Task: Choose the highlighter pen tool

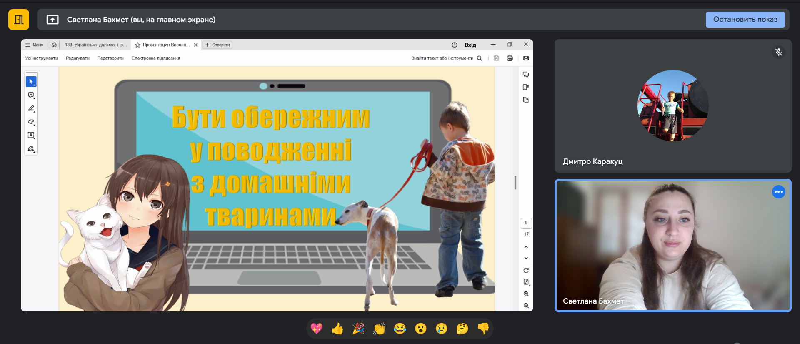Action: 31,108
